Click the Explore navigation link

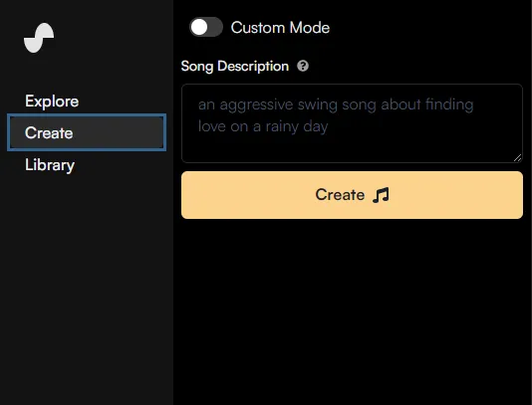(x=52, y=101)
